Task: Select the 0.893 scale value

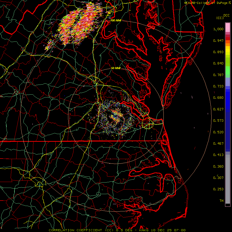Action: pyautogui.click(x=218, y=52)
